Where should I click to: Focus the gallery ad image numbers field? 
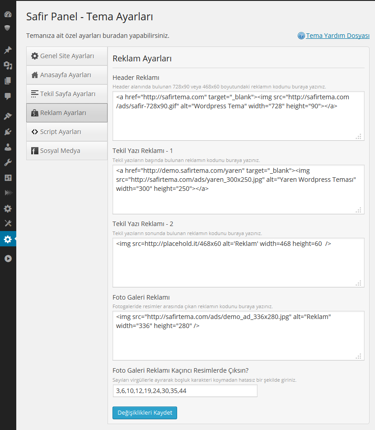(x=185, y=391)
